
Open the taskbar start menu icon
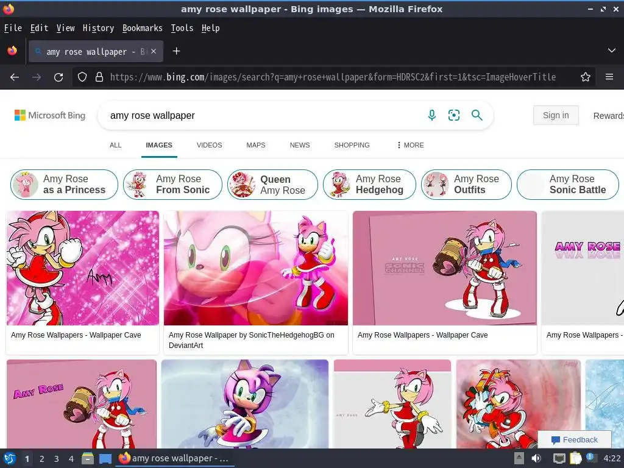(x=10, y=458)
